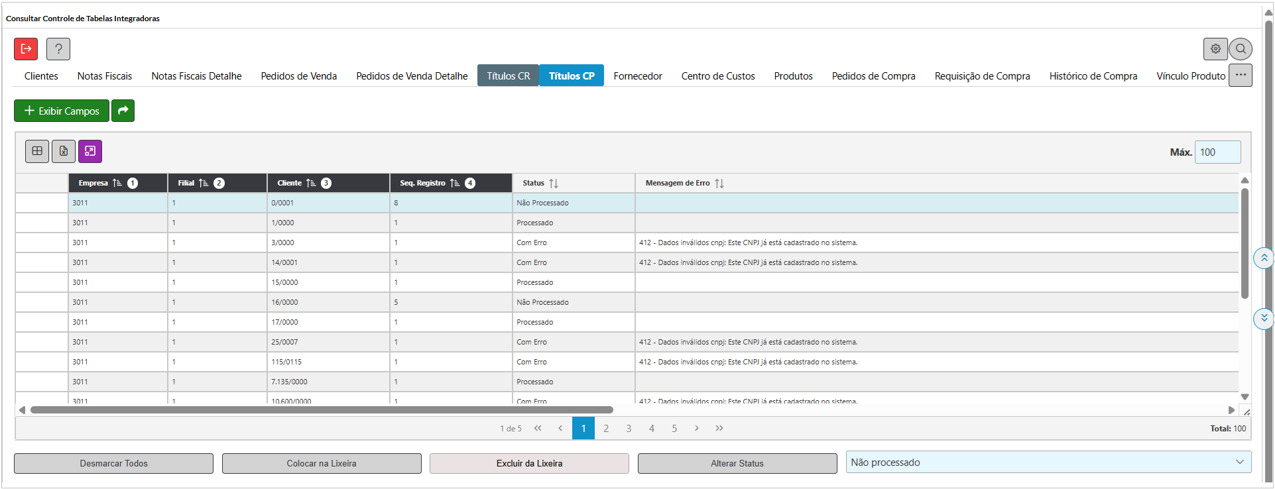Go to last page of results

(719, 428)
